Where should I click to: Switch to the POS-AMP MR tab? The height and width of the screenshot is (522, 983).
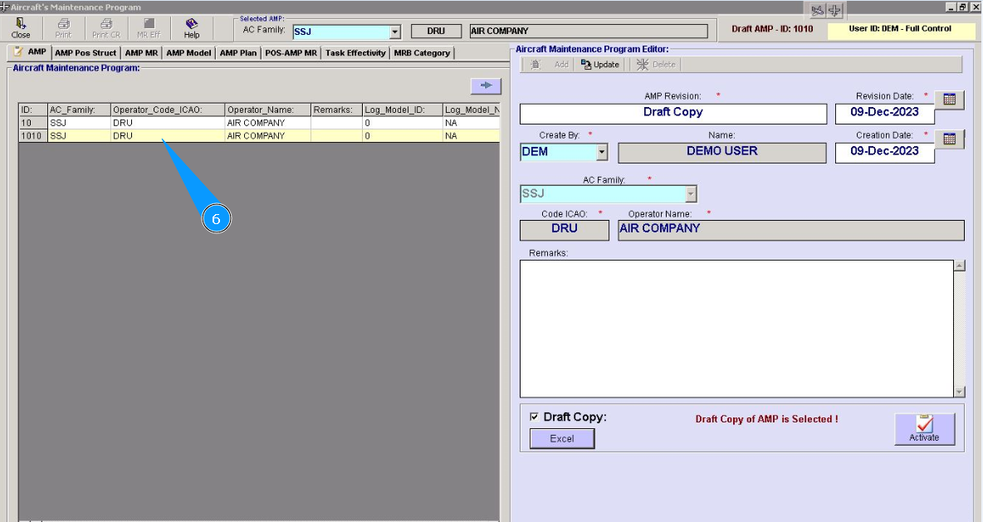coord(291,52)
